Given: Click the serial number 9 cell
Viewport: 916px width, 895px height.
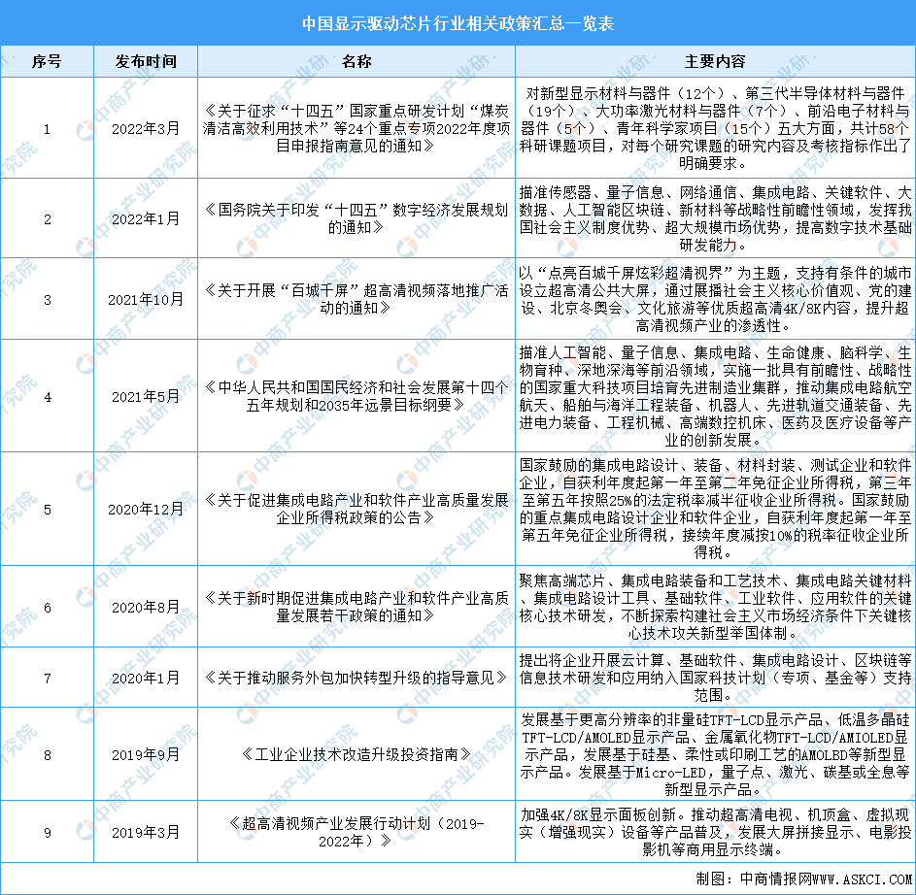Looking at the screenshot, I should pos(47,832).
